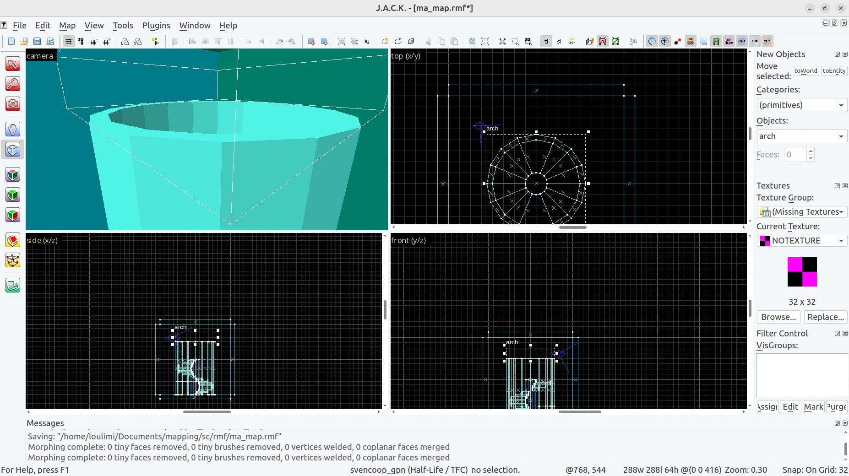Open the Objects arch dropdown
The height and width of the screenshot is (476, 849).
point(802,136)
